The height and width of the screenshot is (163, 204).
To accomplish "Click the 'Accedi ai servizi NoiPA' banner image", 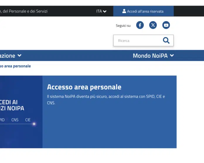I will (x=21, y=112).
